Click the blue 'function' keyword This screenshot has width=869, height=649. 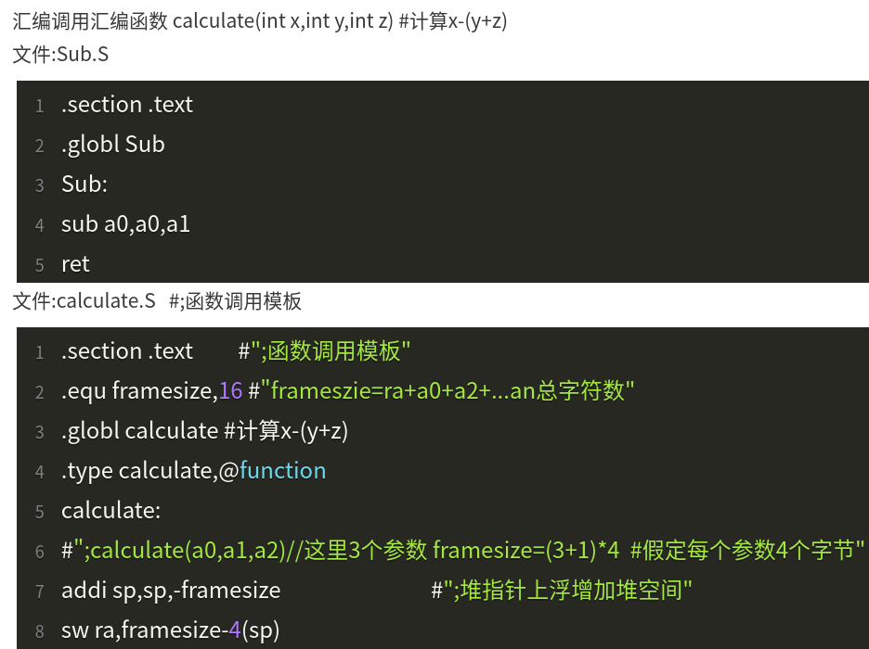pyautogui.click(x=282, y=470)
